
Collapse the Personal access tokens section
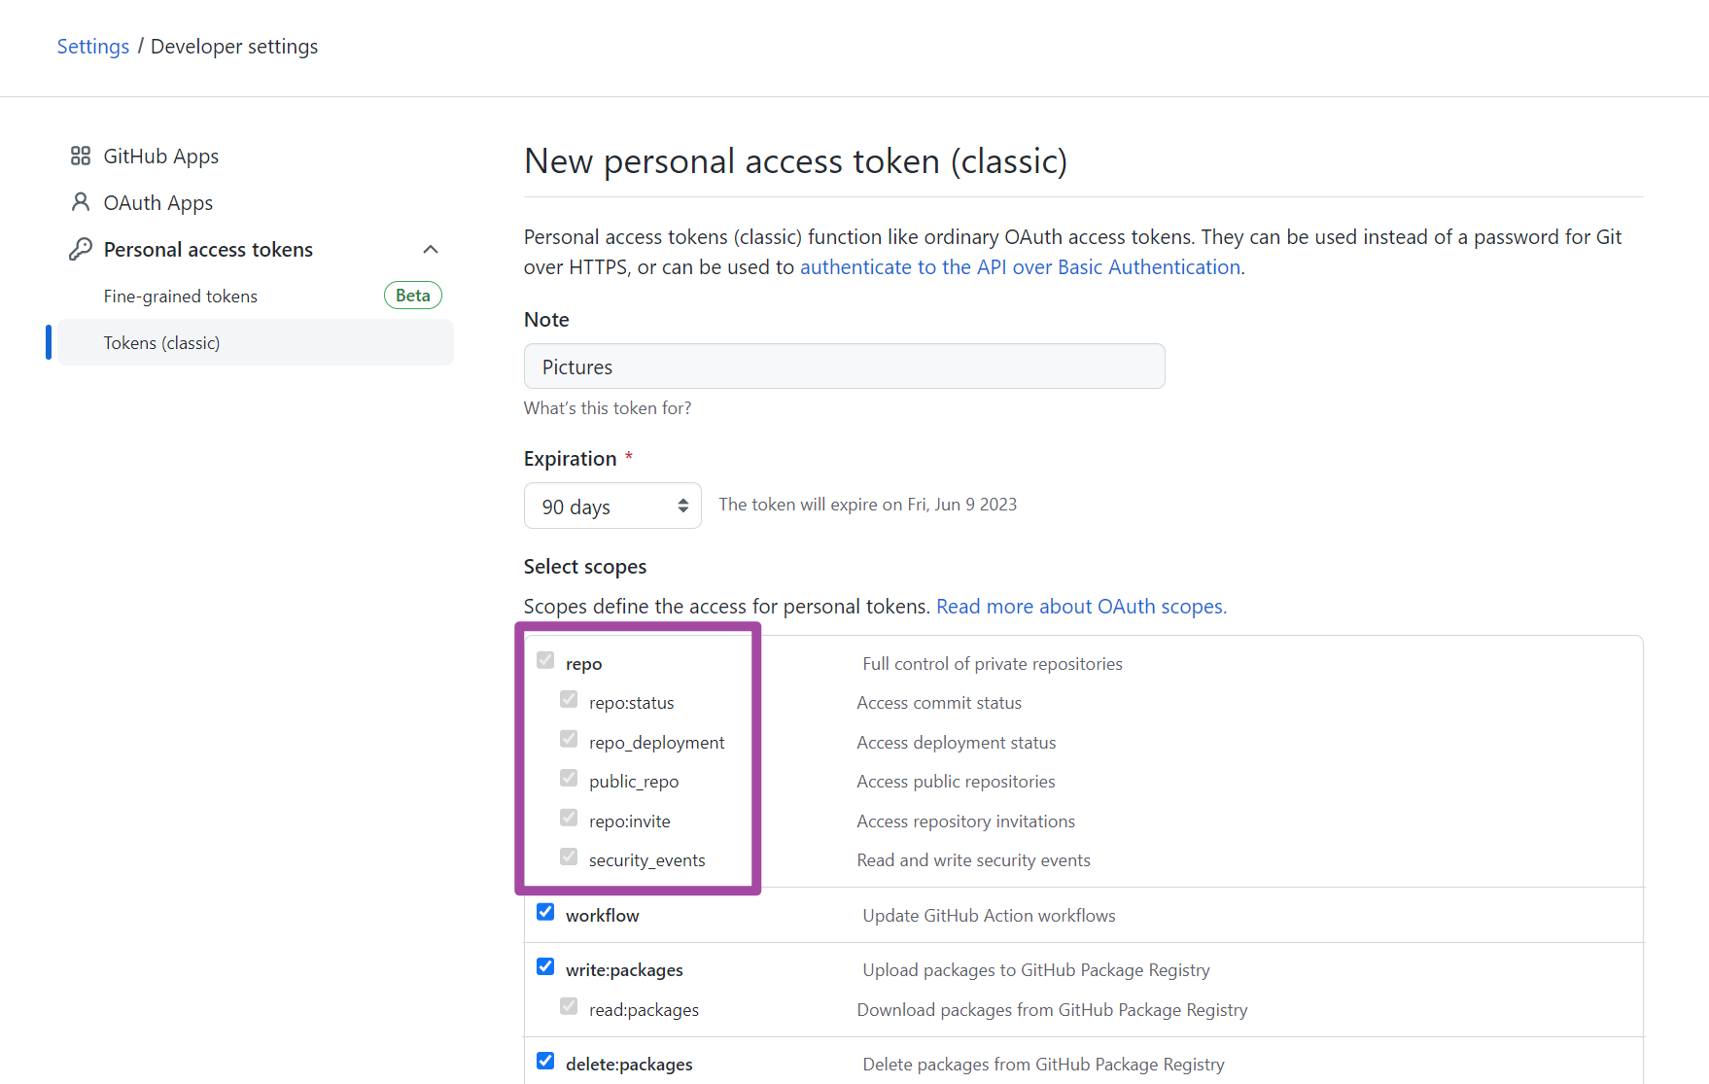pos(431,250)
